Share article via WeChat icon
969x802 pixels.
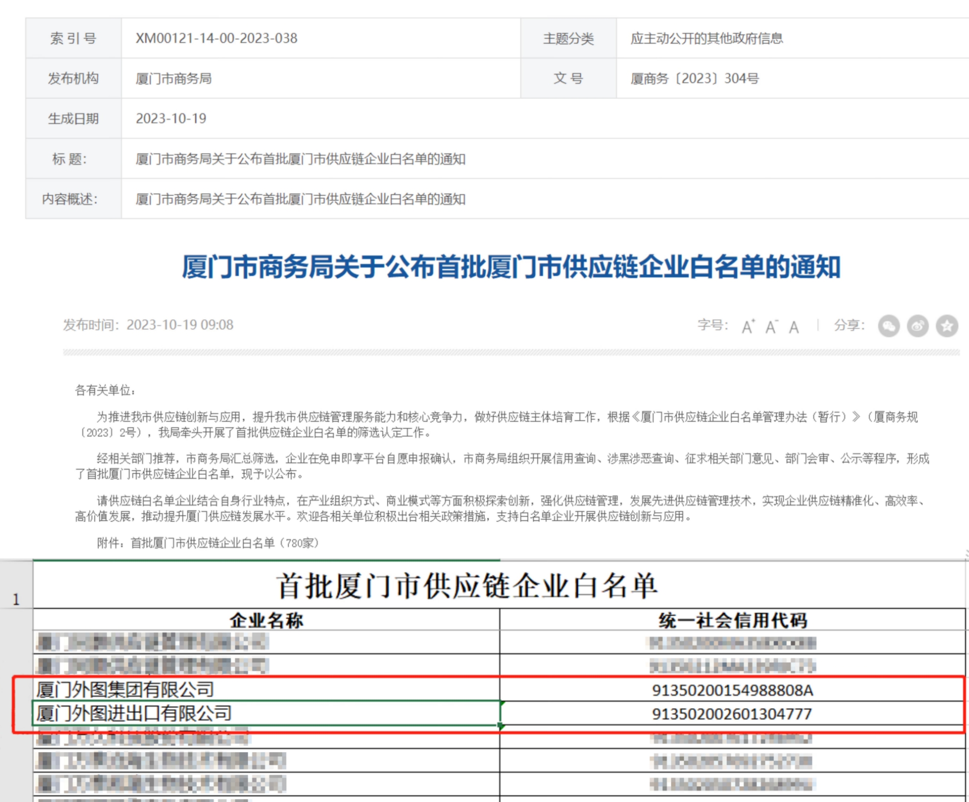pyautogui.click(x=889, y=326)
